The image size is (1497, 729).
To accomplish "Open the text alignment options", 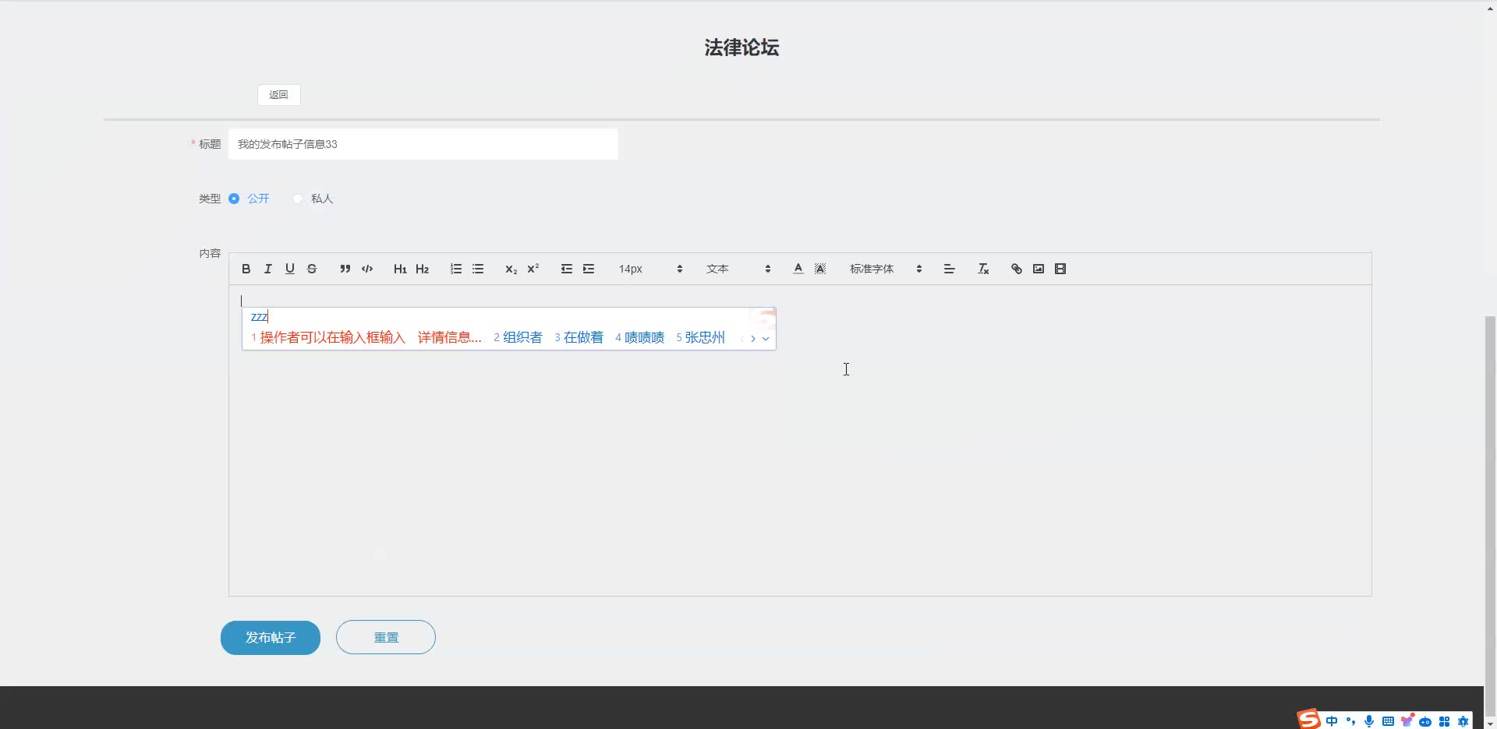I will [x=950, y=269].
